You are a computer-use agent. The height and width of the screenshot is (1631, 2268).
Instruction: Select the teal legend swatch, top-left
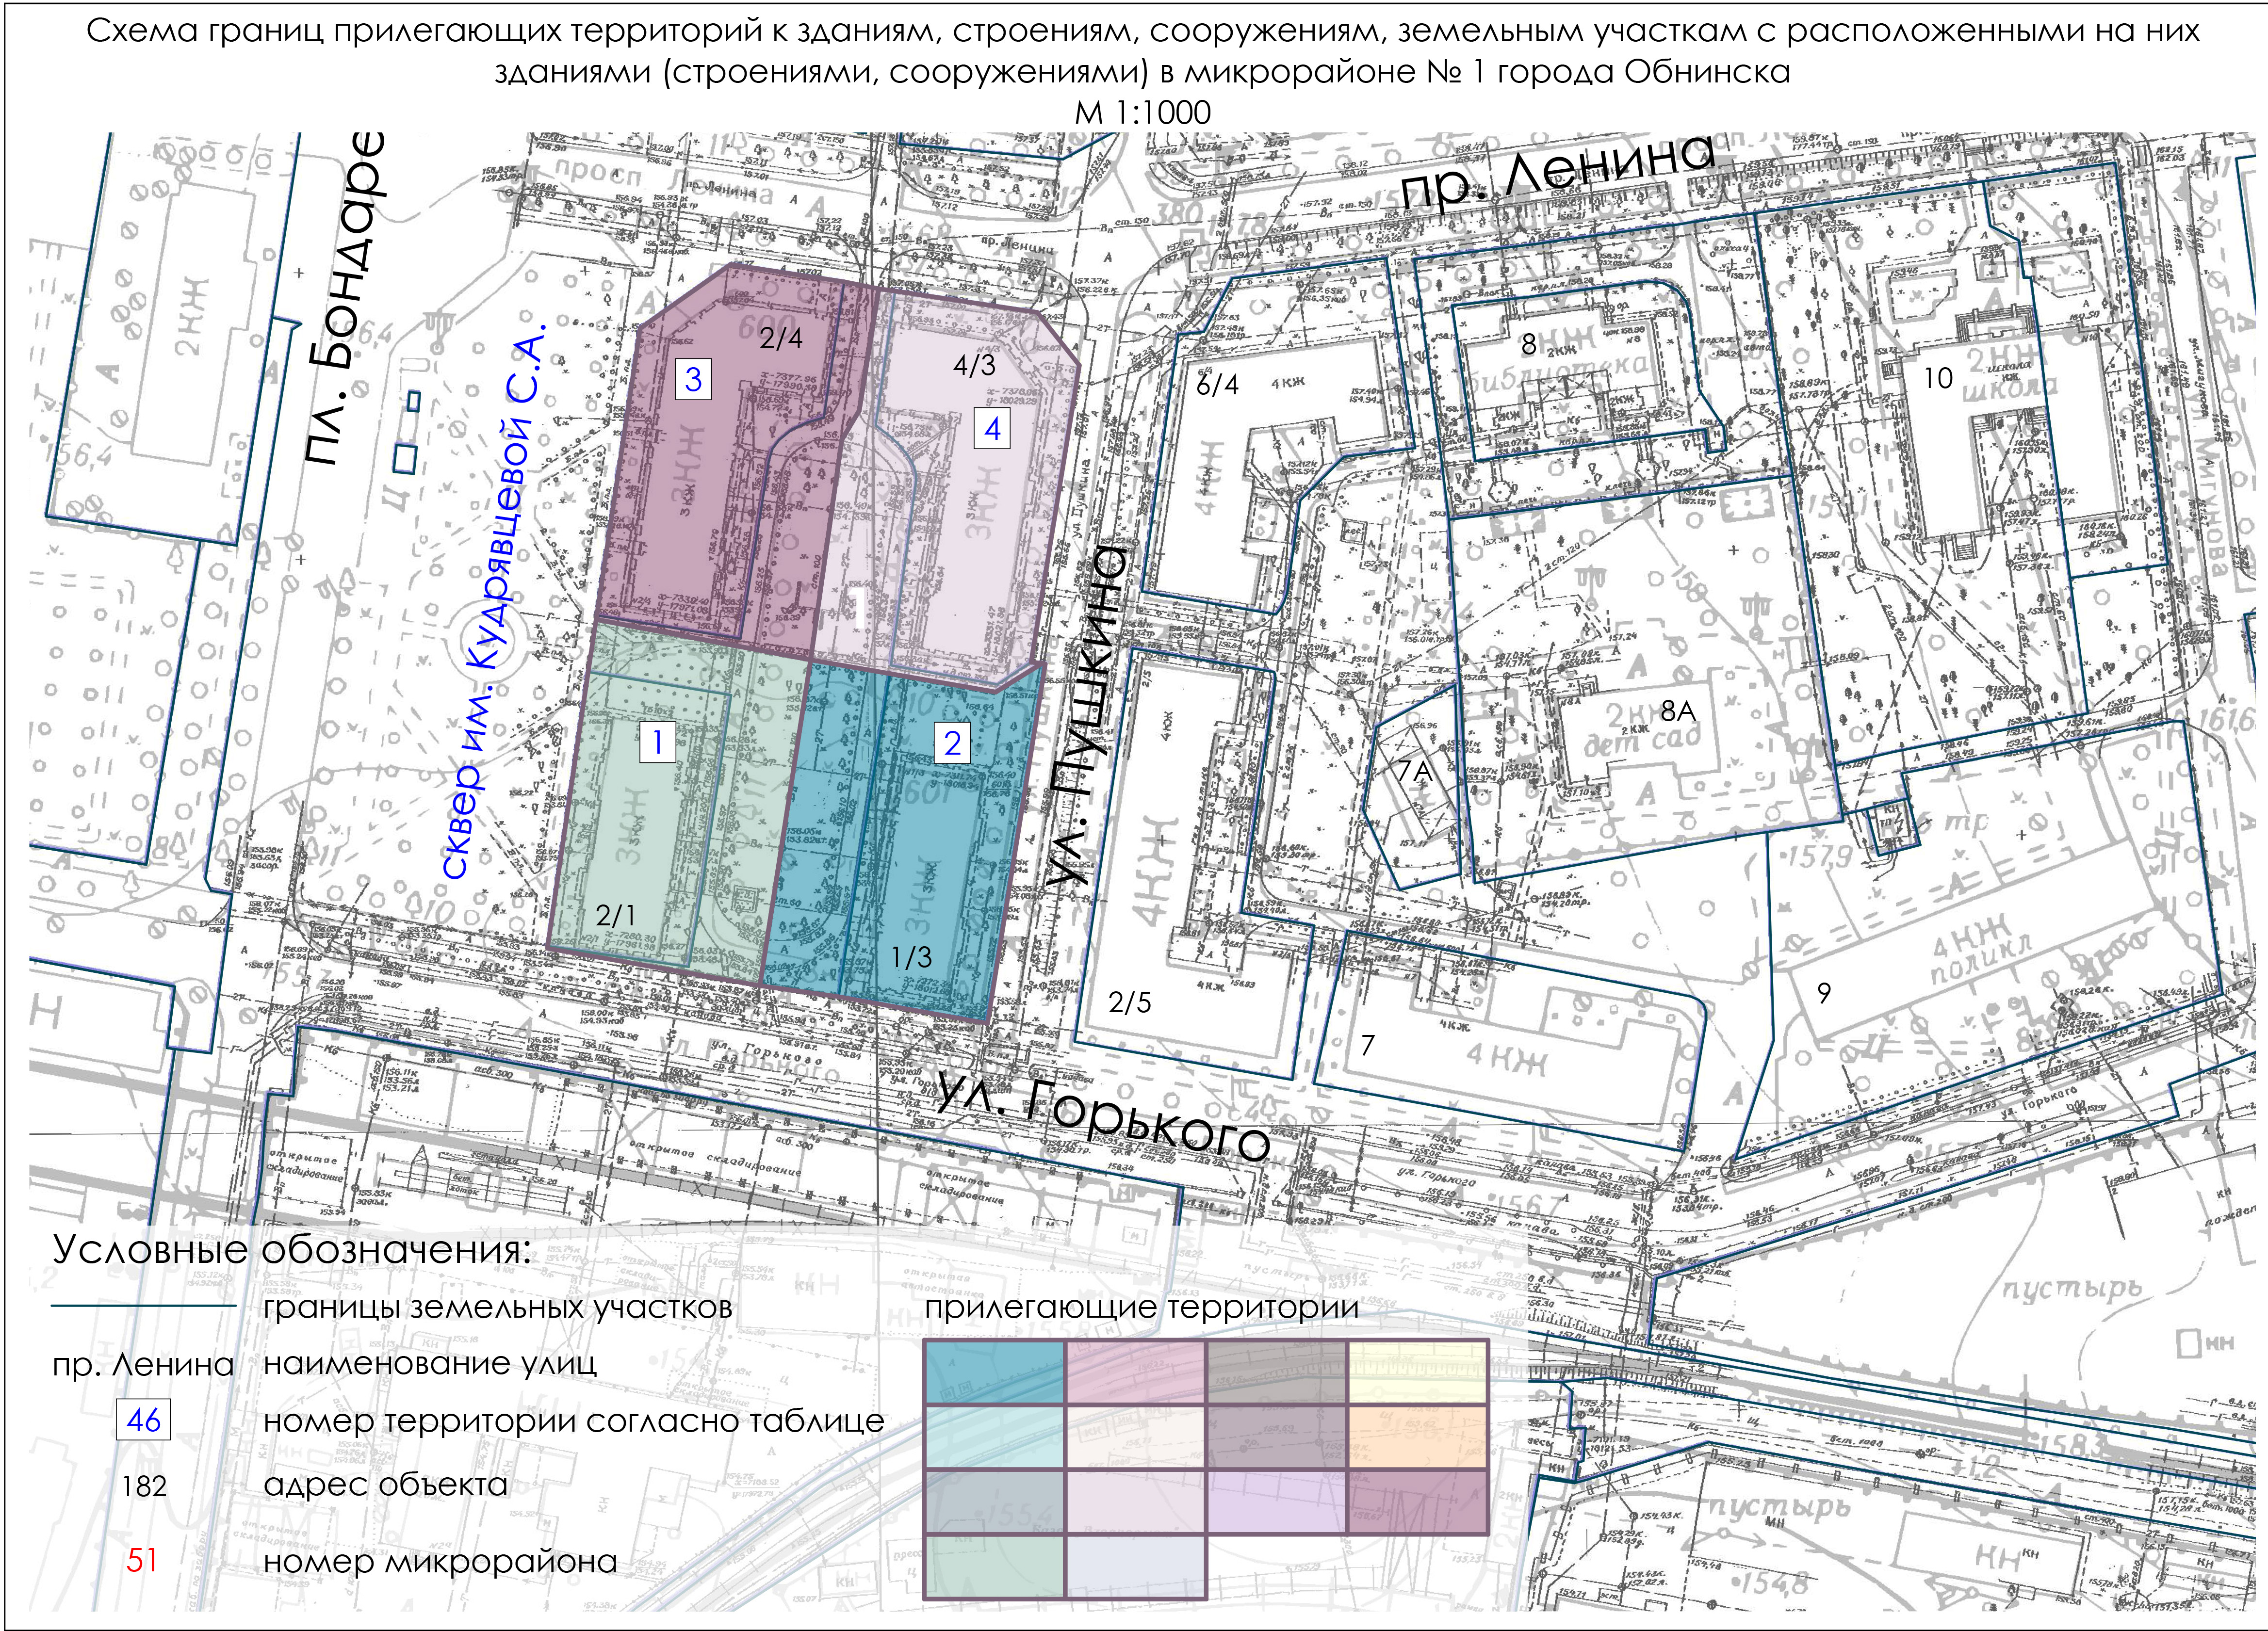click(994, 1371)
